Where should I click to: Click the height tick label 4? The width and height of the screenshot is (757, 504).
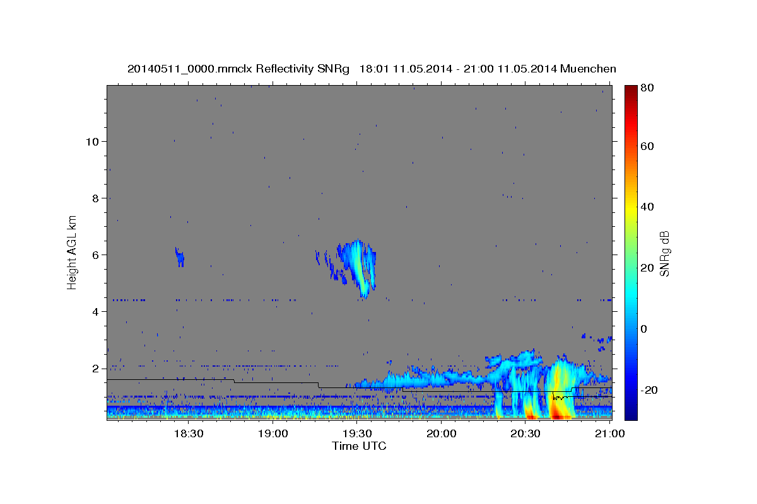pos(95,311)
